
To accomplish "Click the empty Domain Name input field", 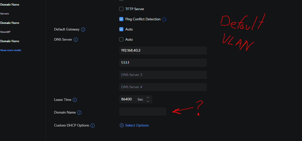I will pos(143,112).
